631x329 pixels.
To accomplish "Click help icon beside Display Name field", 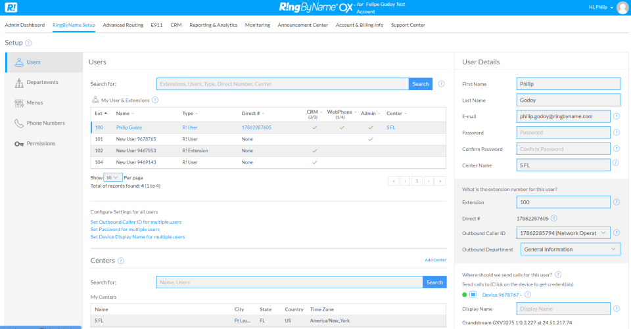I will click(x=616, y=309).
